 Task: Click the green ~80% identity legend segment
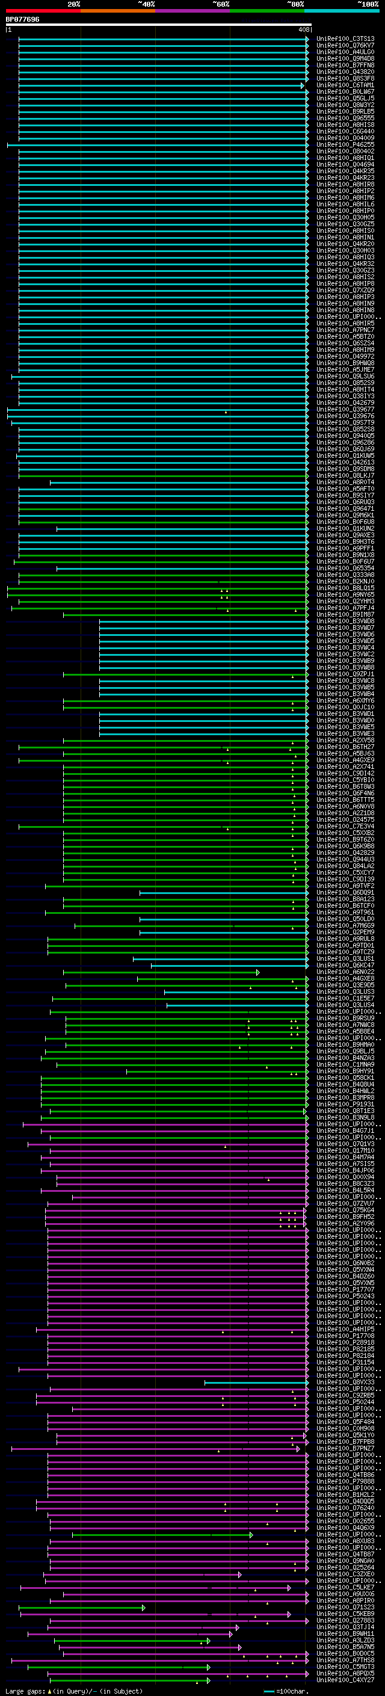(267, 11)
